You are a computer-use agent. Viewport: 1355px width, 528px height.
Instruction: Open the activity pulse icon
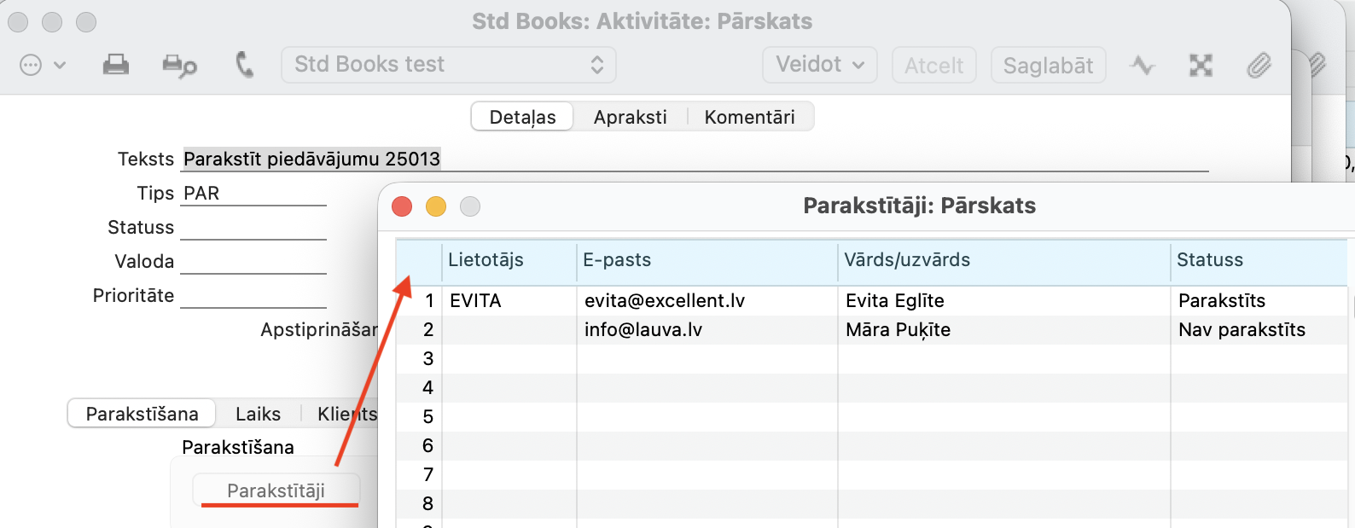(x=1142, y=65)
